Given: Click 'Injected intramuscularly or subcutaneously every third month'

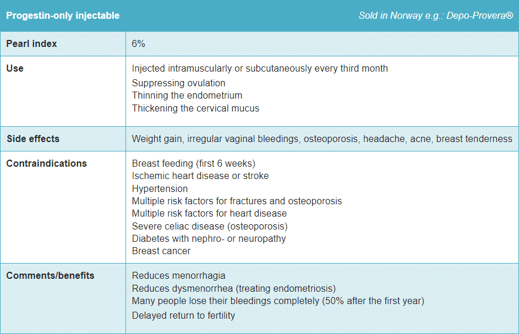Looking at the screenshot, I should pyautogui.click(x=260, y=69).
